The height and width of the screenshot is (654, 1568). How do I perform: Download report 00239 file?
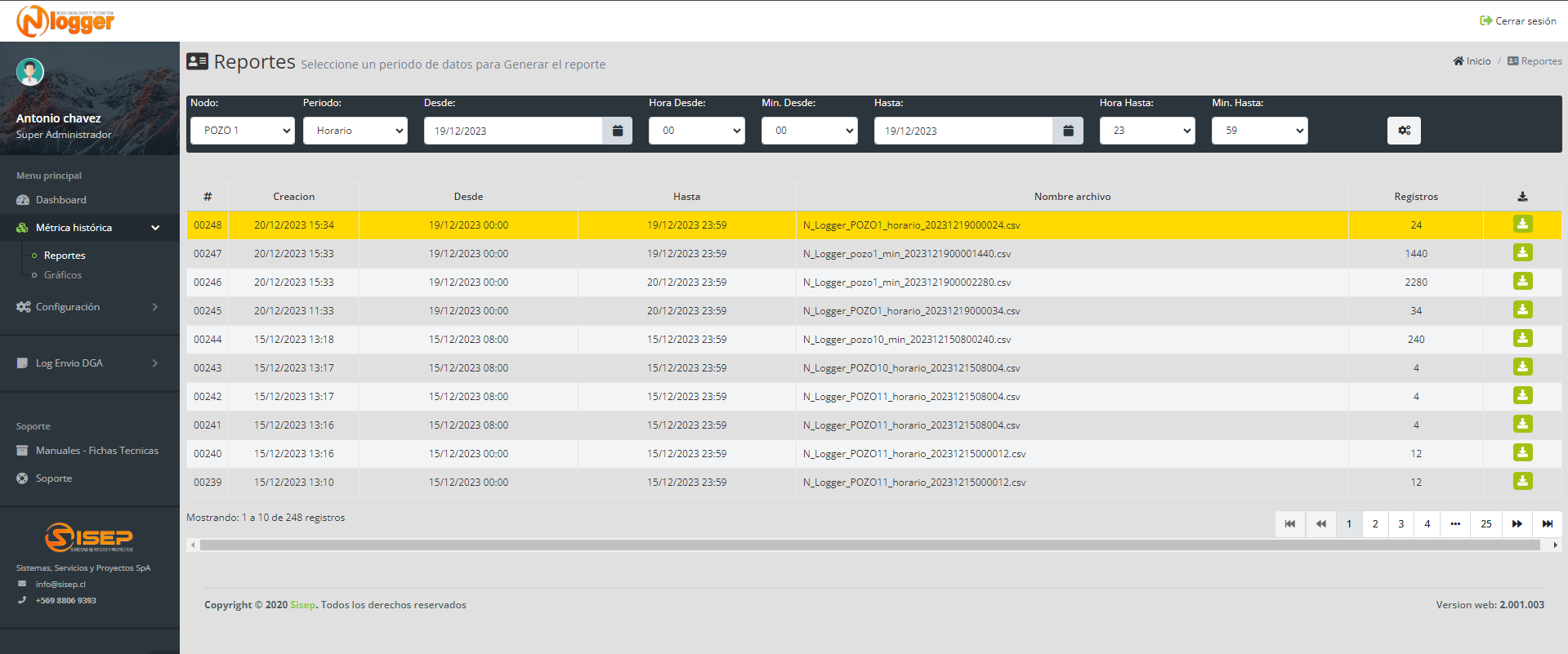(1522, 482)
